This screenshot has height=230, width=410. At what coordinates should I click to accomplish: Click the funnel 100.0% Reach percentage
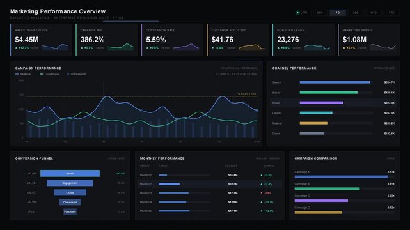click(x=120, y=173)
